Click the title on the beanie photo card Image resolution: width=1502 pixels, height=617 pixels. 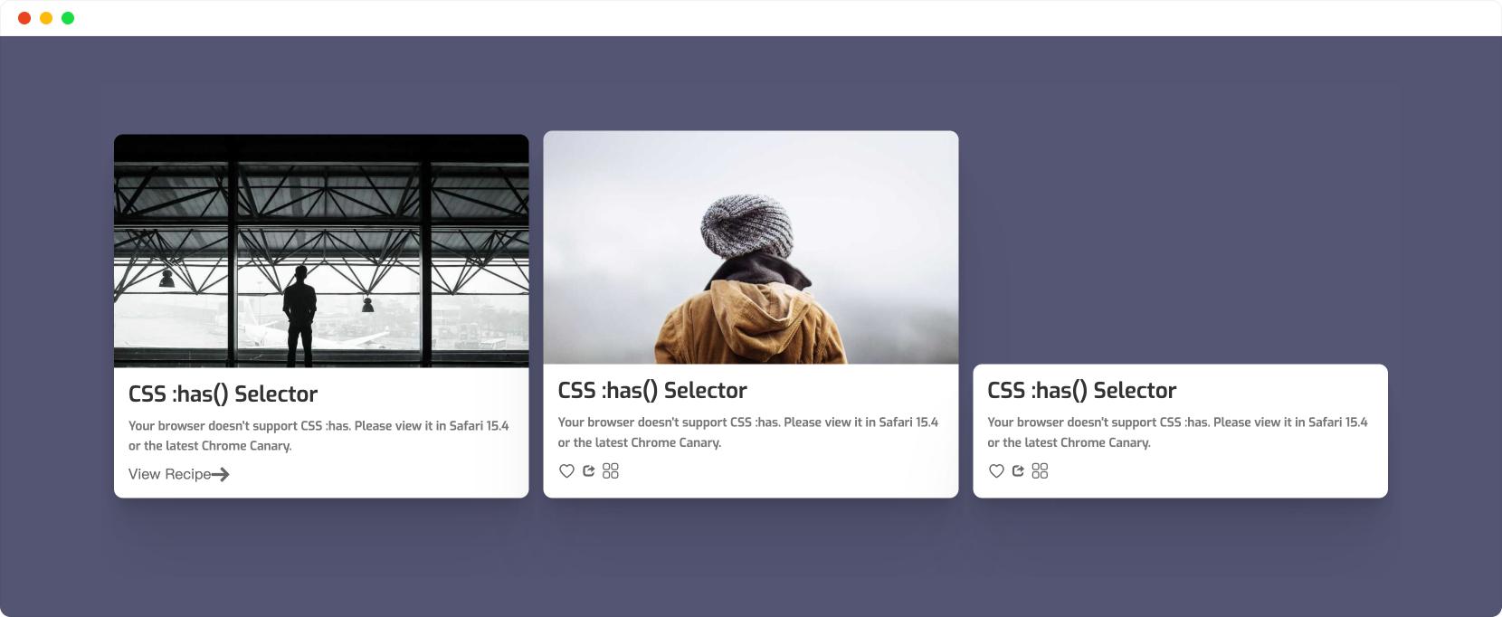point(652,390)
